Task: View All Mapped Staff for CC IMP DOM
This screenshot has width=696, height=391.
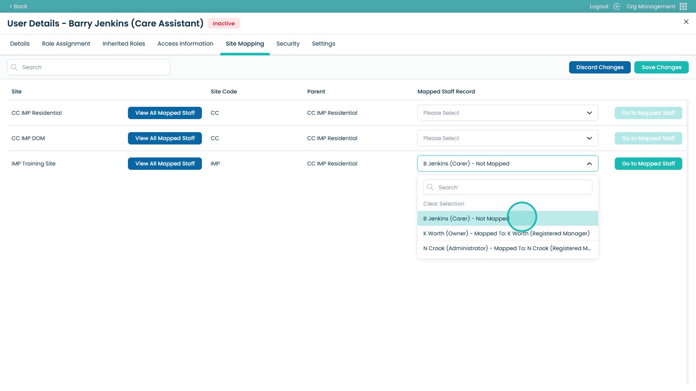Action: tap(165, 138)
